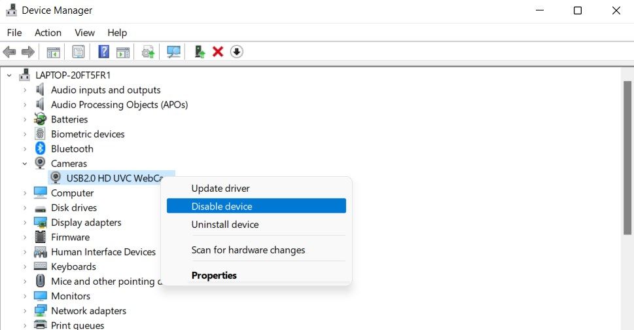
Task: Expand the Audio inputs and outputs category
Action: pyautogui.click(x=25, y=90)
